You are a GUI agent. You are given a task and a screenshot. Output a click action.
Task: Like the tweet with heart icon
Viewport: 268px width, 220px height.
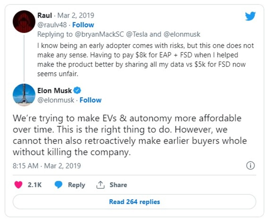pos(18,185)
